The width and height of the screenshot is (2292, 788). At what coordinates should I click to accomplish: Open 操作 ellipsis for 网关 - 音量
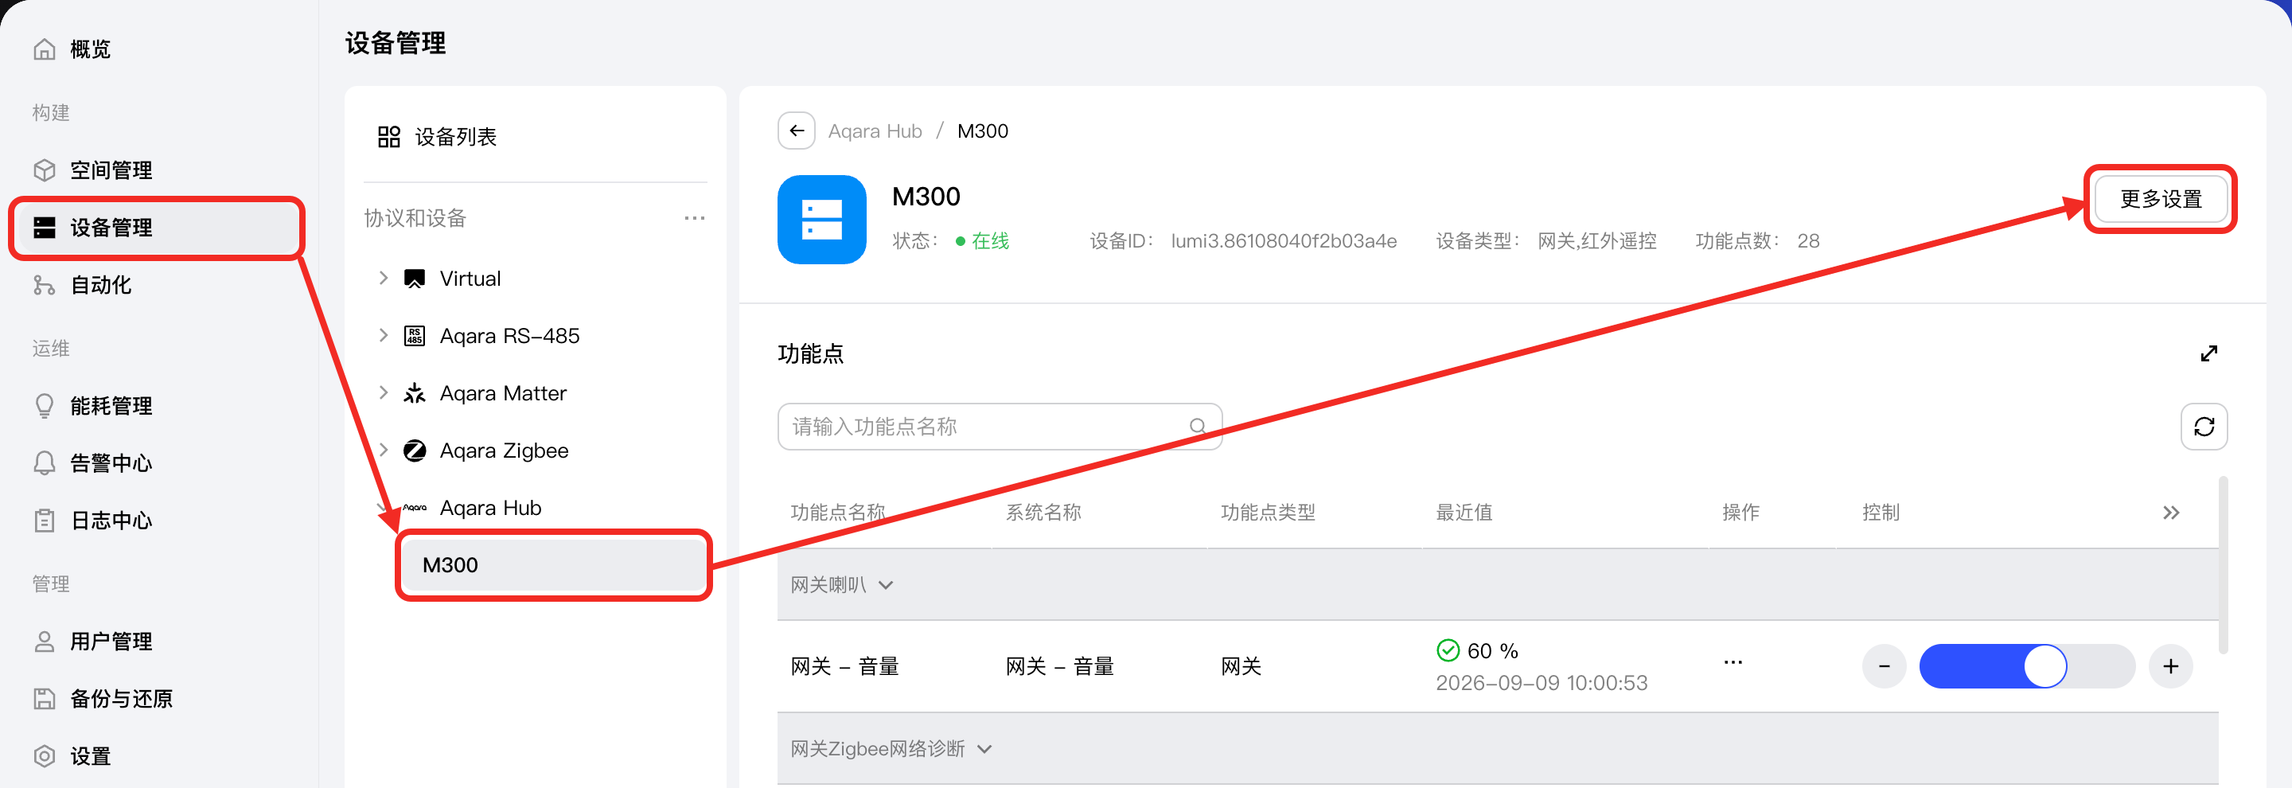click(1733, 662)
